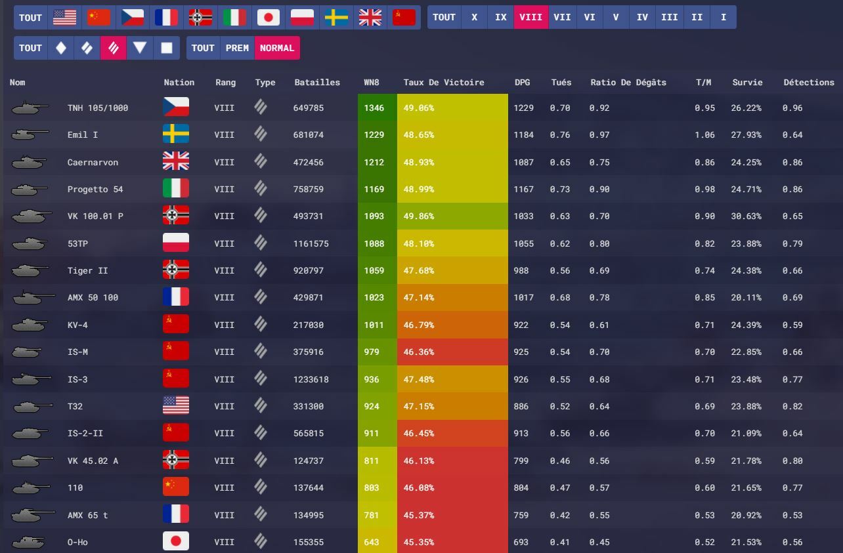Switch to tier X
Viewport: 843px width, 553px height.
pyautogui.click(x=474, y=18)
